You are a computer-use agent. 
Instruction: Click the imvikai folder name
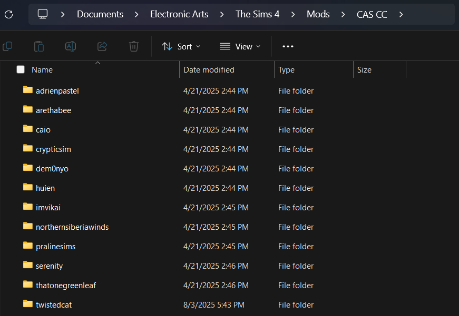pyautogui.click(x=48, y=208)
